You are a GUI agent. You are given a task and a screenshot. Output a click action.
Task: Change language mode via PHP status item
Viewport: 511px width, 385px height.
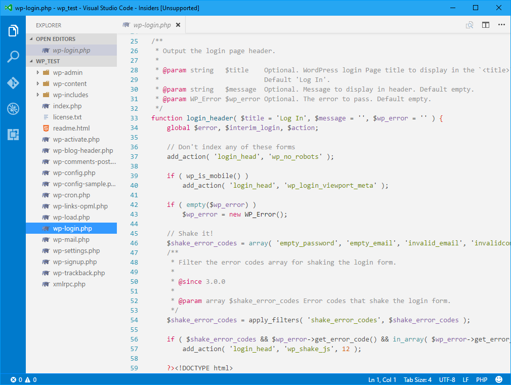click(x=482, y=380)
